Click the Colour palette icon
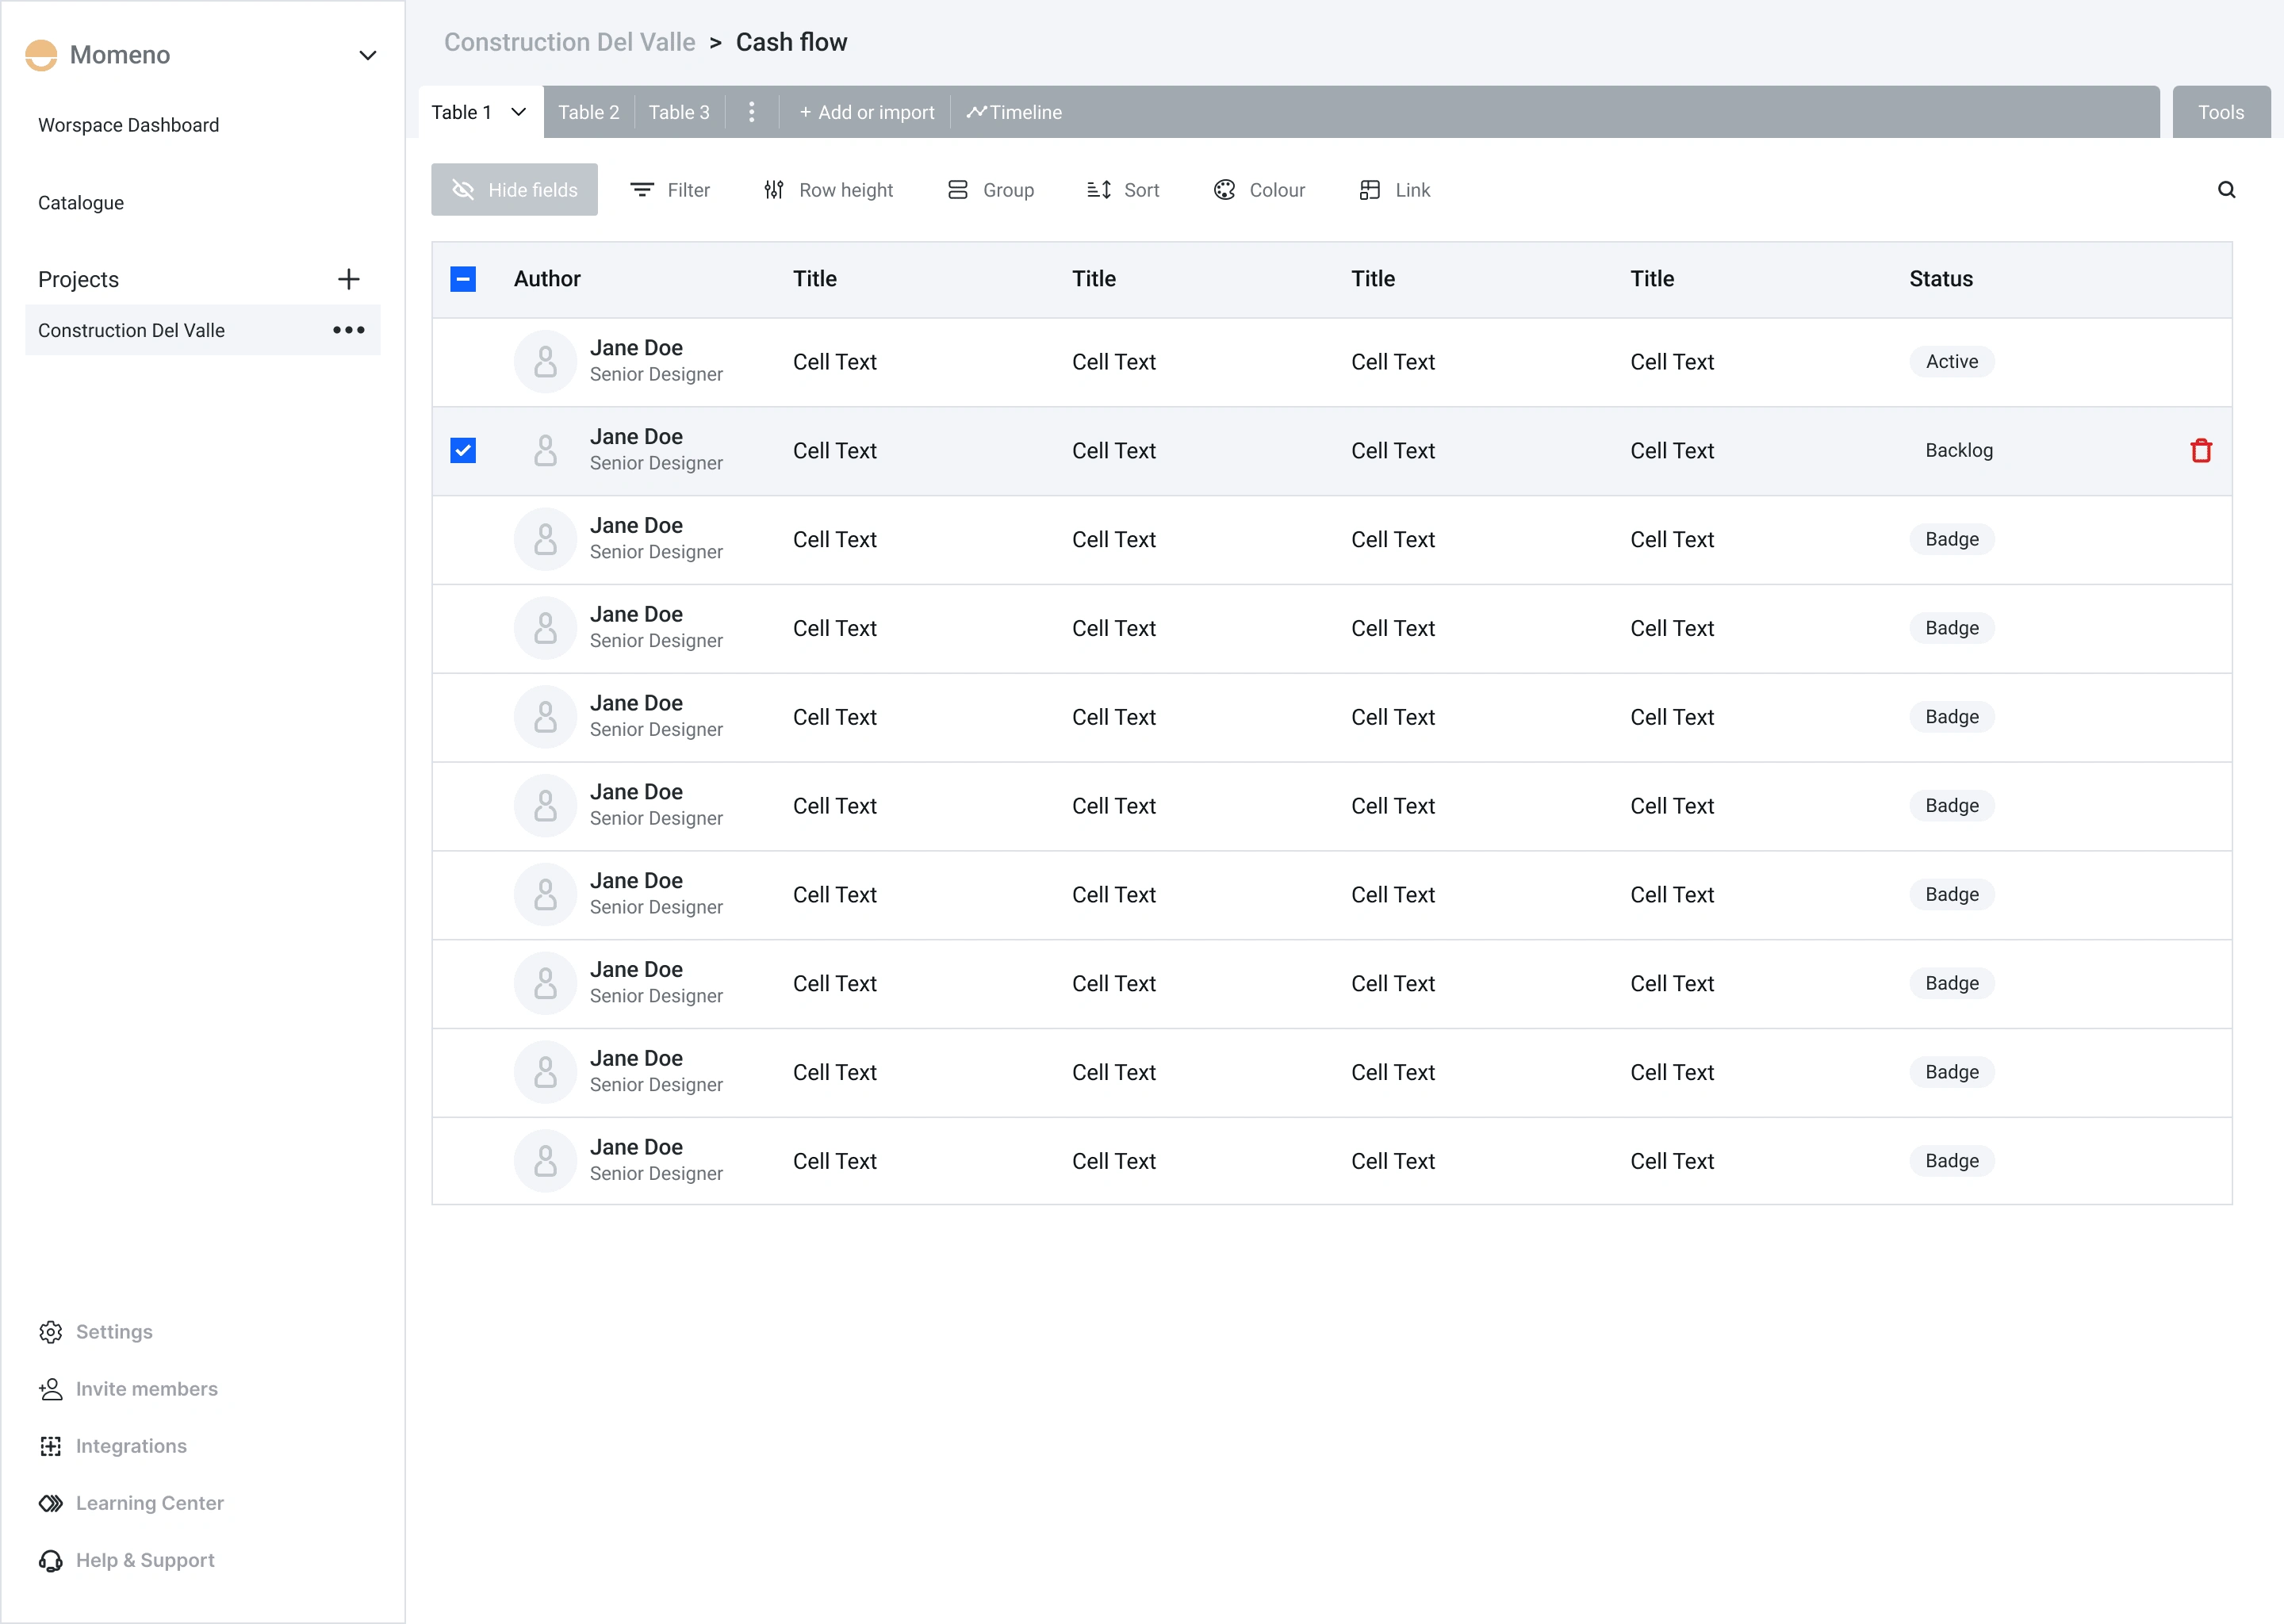Viewport: 2284px width, 1624px height. (1224, 190)
